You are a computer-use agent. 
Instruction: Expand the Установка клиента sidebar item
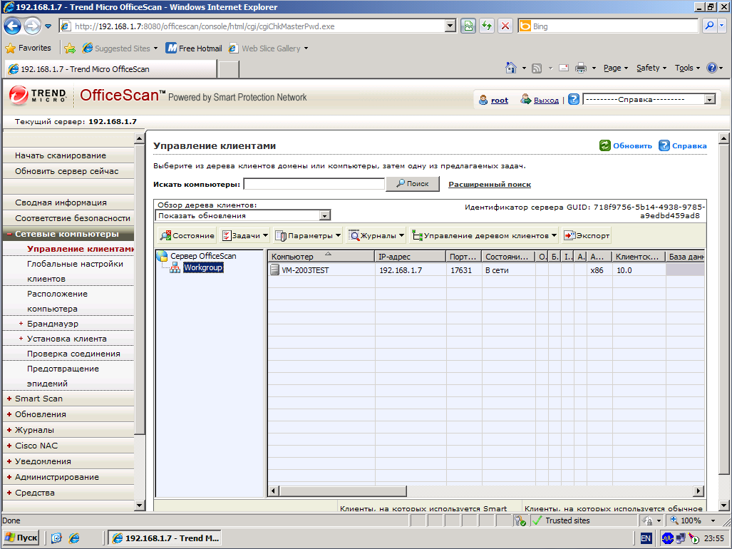(21, 339)
